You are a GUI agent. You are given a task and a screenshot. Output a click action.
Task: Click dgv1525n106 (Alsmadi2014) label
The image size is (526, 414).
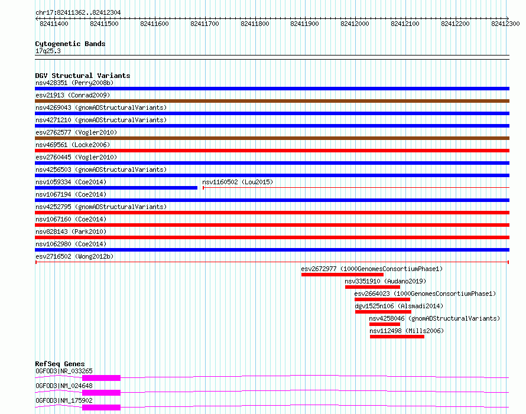pos(399,306)
